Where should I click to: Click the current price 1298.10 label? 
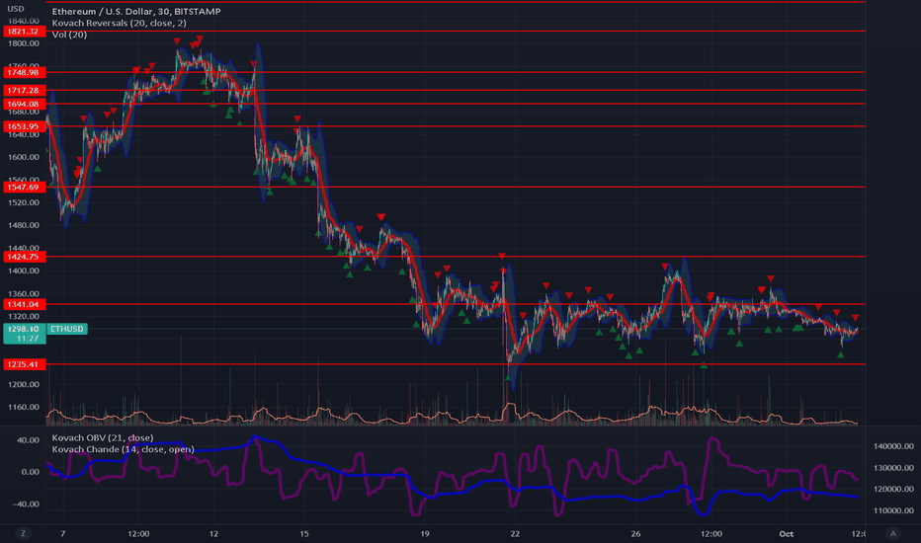[24, 334]
